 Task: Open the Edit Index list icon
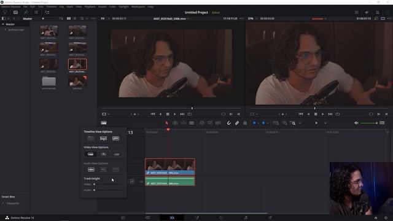point(36,12)
